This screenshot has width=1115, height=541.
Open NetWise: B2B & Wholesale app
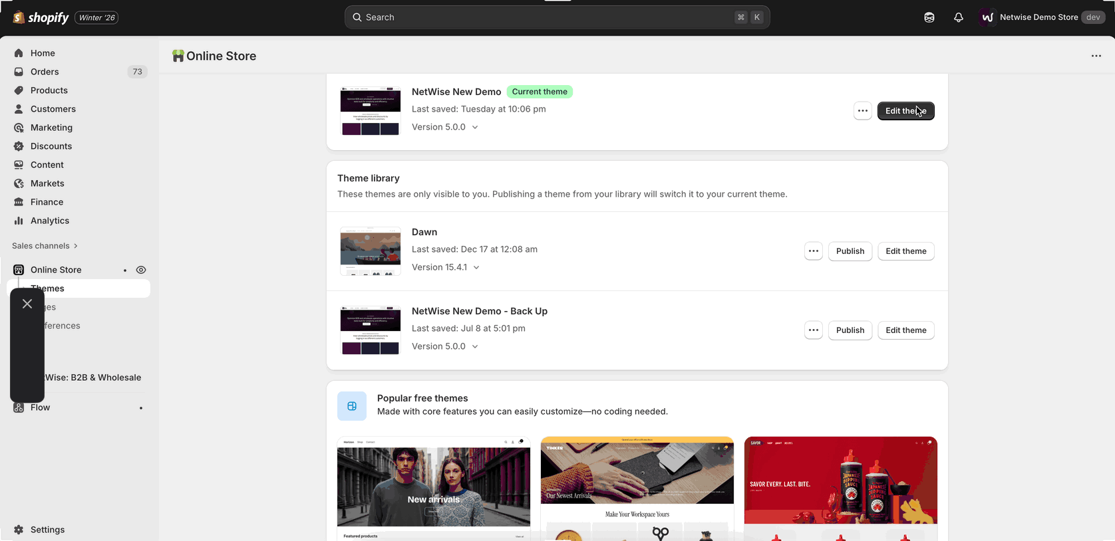point(93,378)
